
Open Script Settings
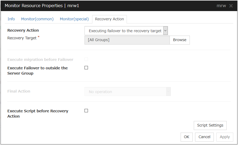pos(210,125)
